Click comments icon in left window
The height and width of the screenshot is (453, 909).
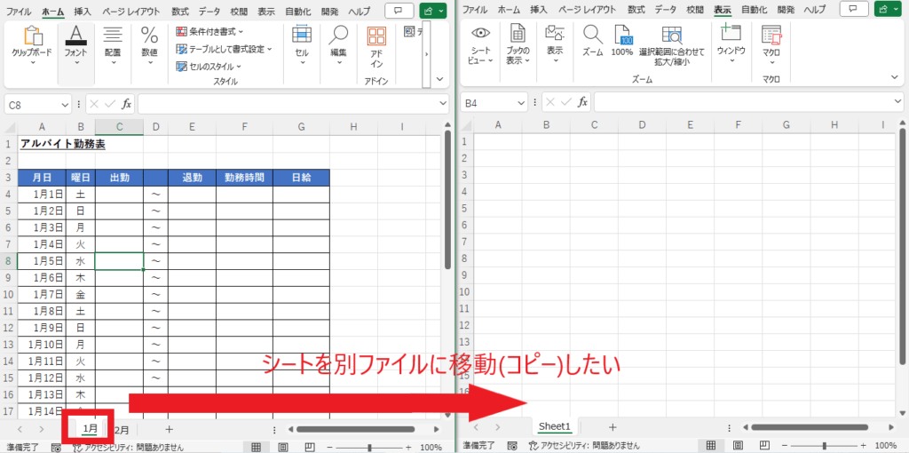(399, 11)
